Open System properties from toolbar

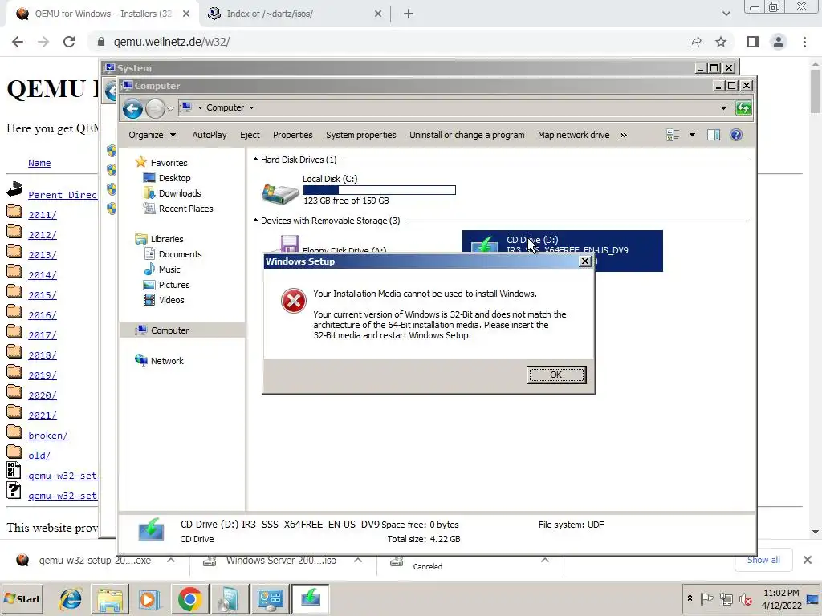click(360, 135)
